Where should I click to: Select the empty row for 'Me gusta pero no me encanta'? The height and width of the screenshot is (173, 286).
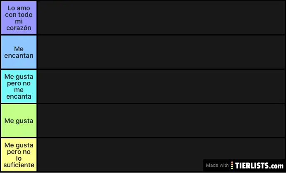click(x=161, y=86)
